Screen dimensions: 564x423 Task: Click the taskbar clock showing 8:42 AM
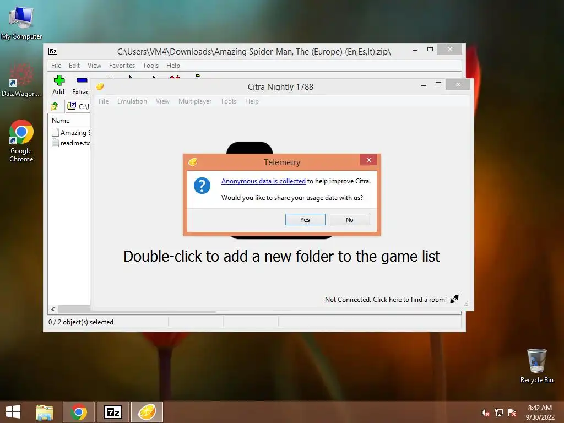click(540, 412)
